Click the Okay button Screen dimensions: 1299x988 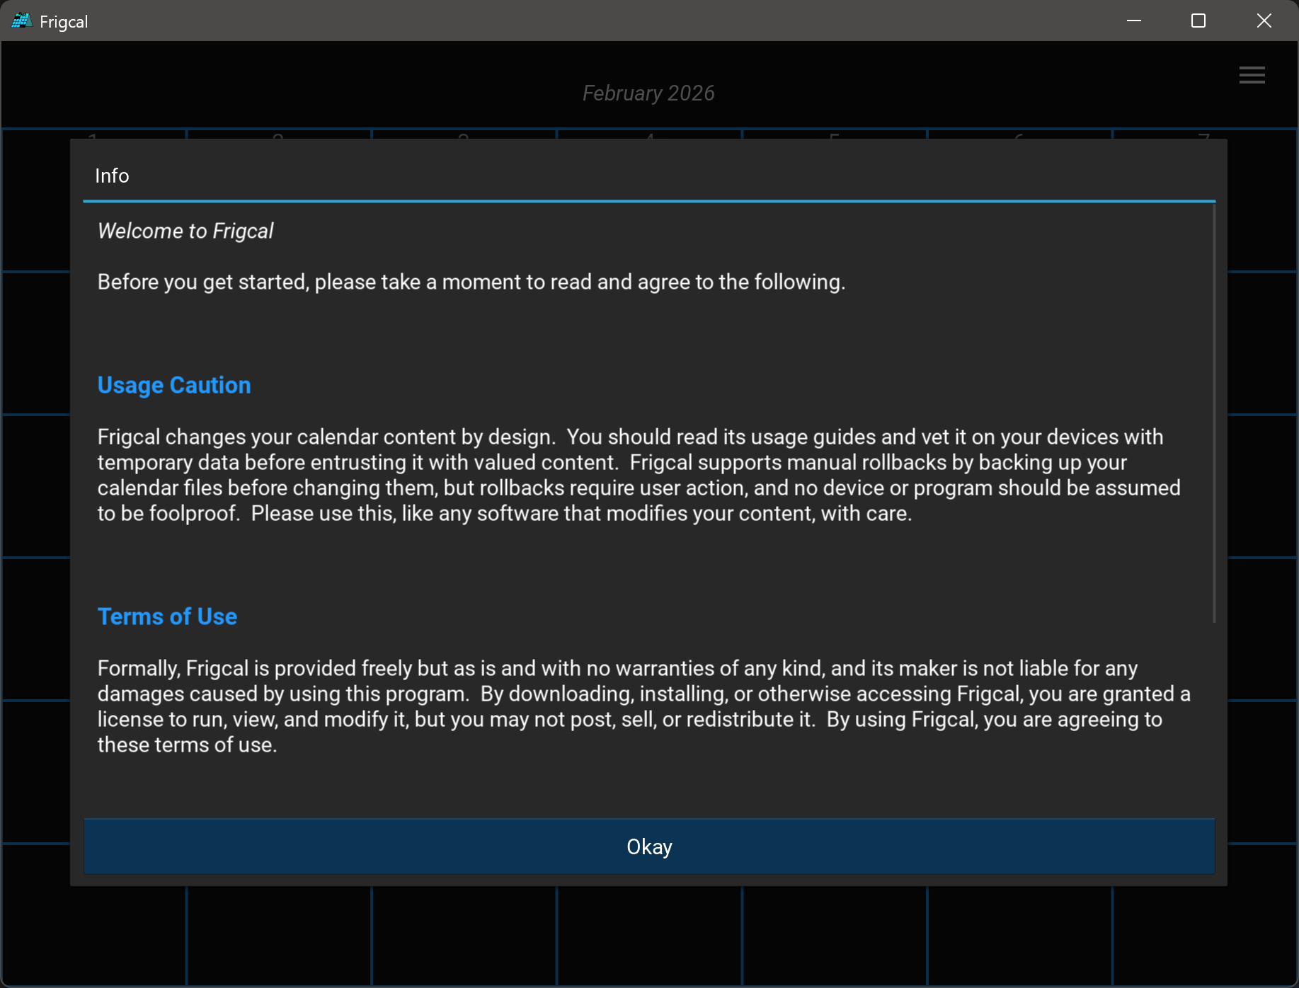(649, 846)
